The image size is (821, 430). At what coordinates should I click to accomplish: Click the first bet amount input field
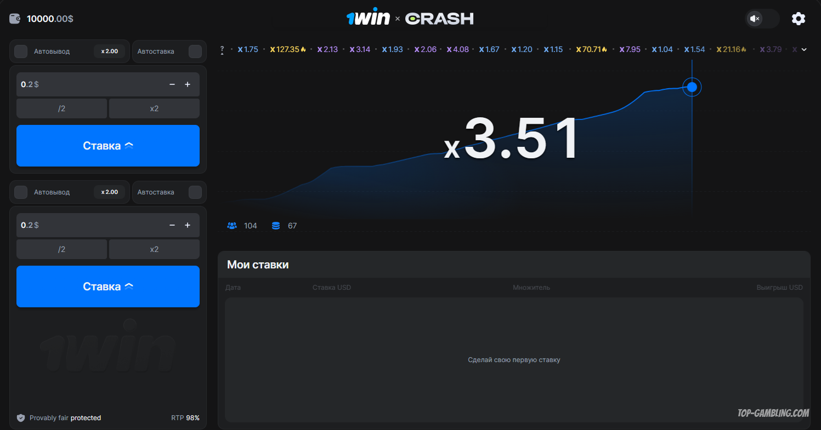[88, 84]
